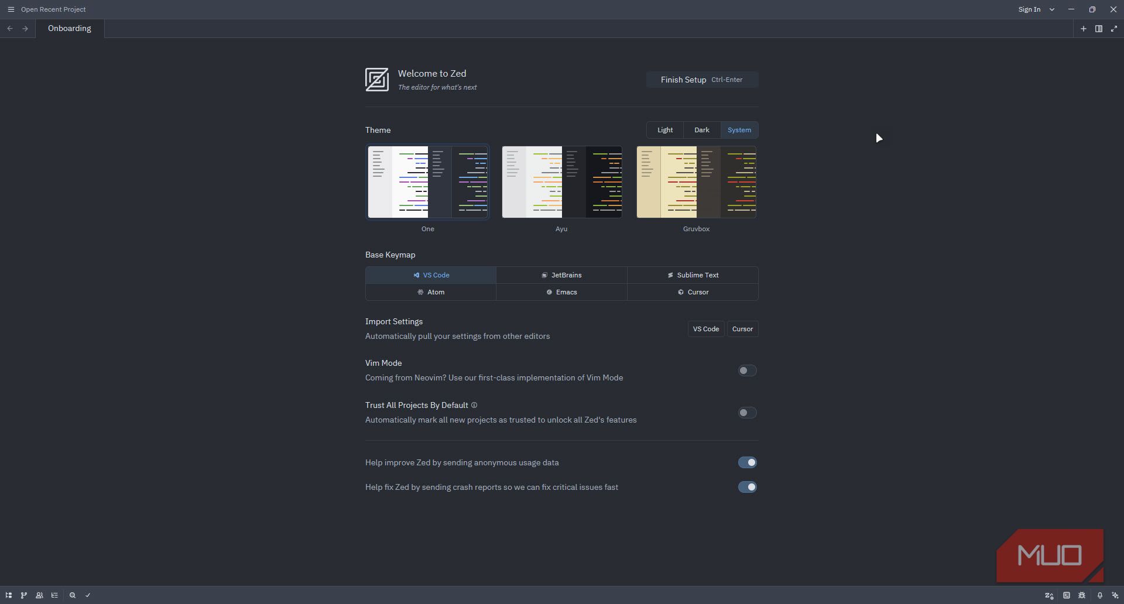This screenshot has width=1124, height=604.
Task: Click the project search magnifier icon
Action: click(73, 595)
